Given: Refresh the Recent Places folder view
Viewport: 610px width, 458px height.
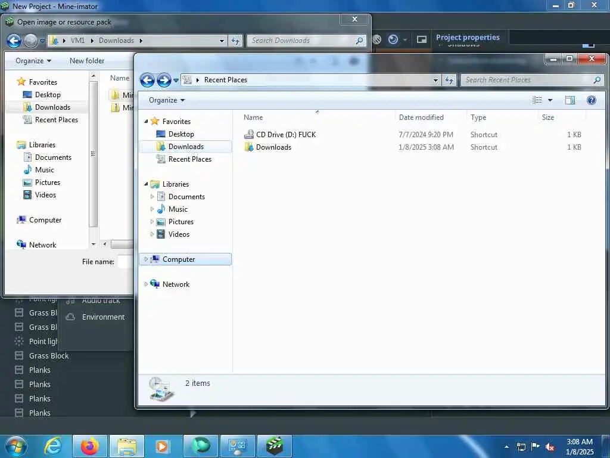Looking at the screenshot, I should click(x=449, y=81).
